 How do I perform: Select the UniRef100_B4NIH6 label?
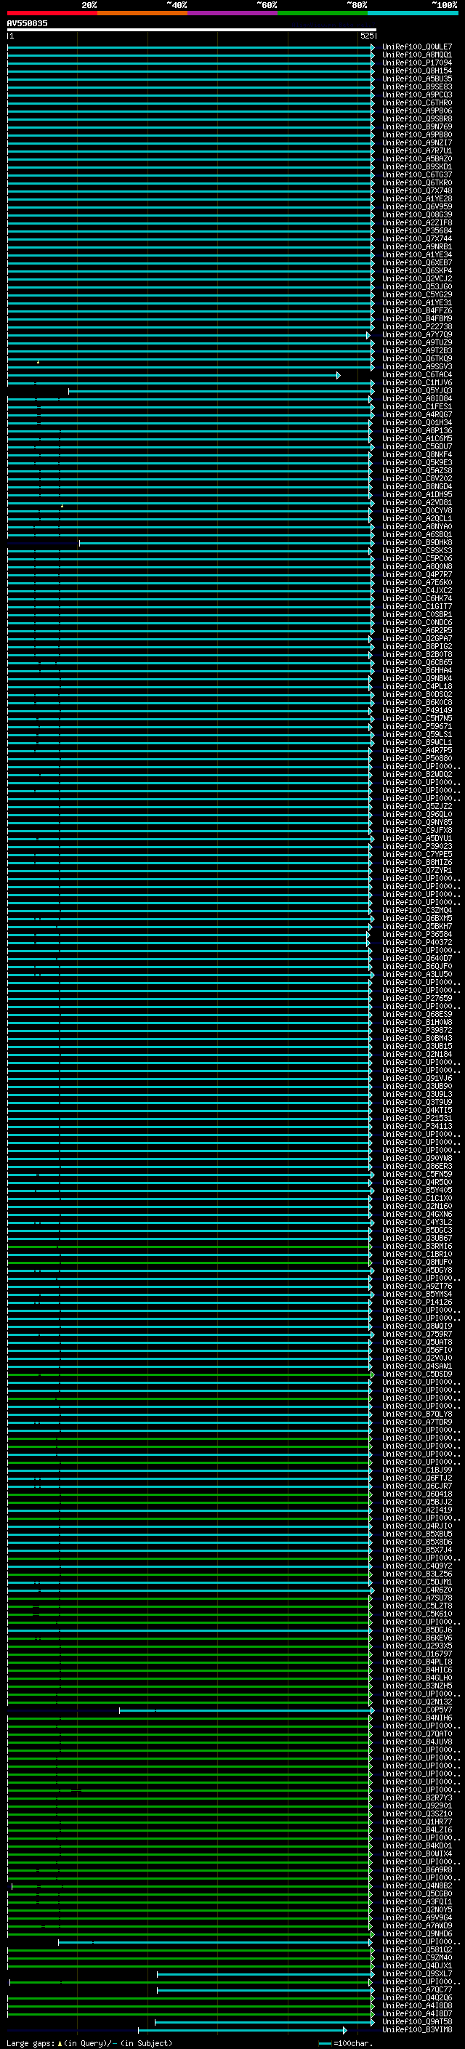(x=416, y=1718)
